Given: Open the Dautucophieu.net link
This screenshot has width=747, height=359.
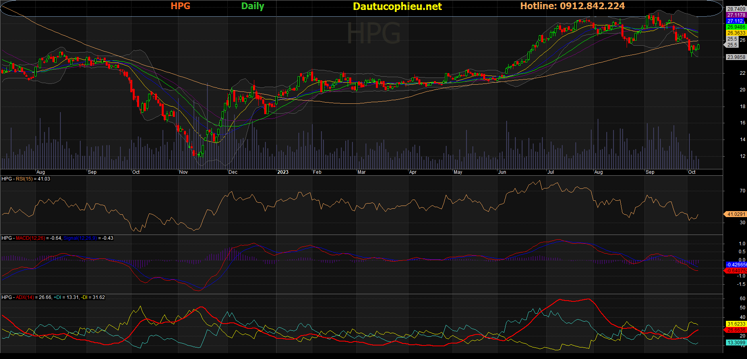Looking at the screenshot, I should point(397,6).
